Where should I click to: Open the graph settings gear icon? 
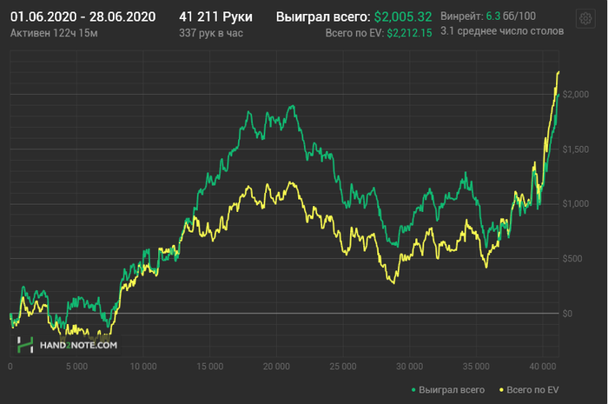(585, 18)
